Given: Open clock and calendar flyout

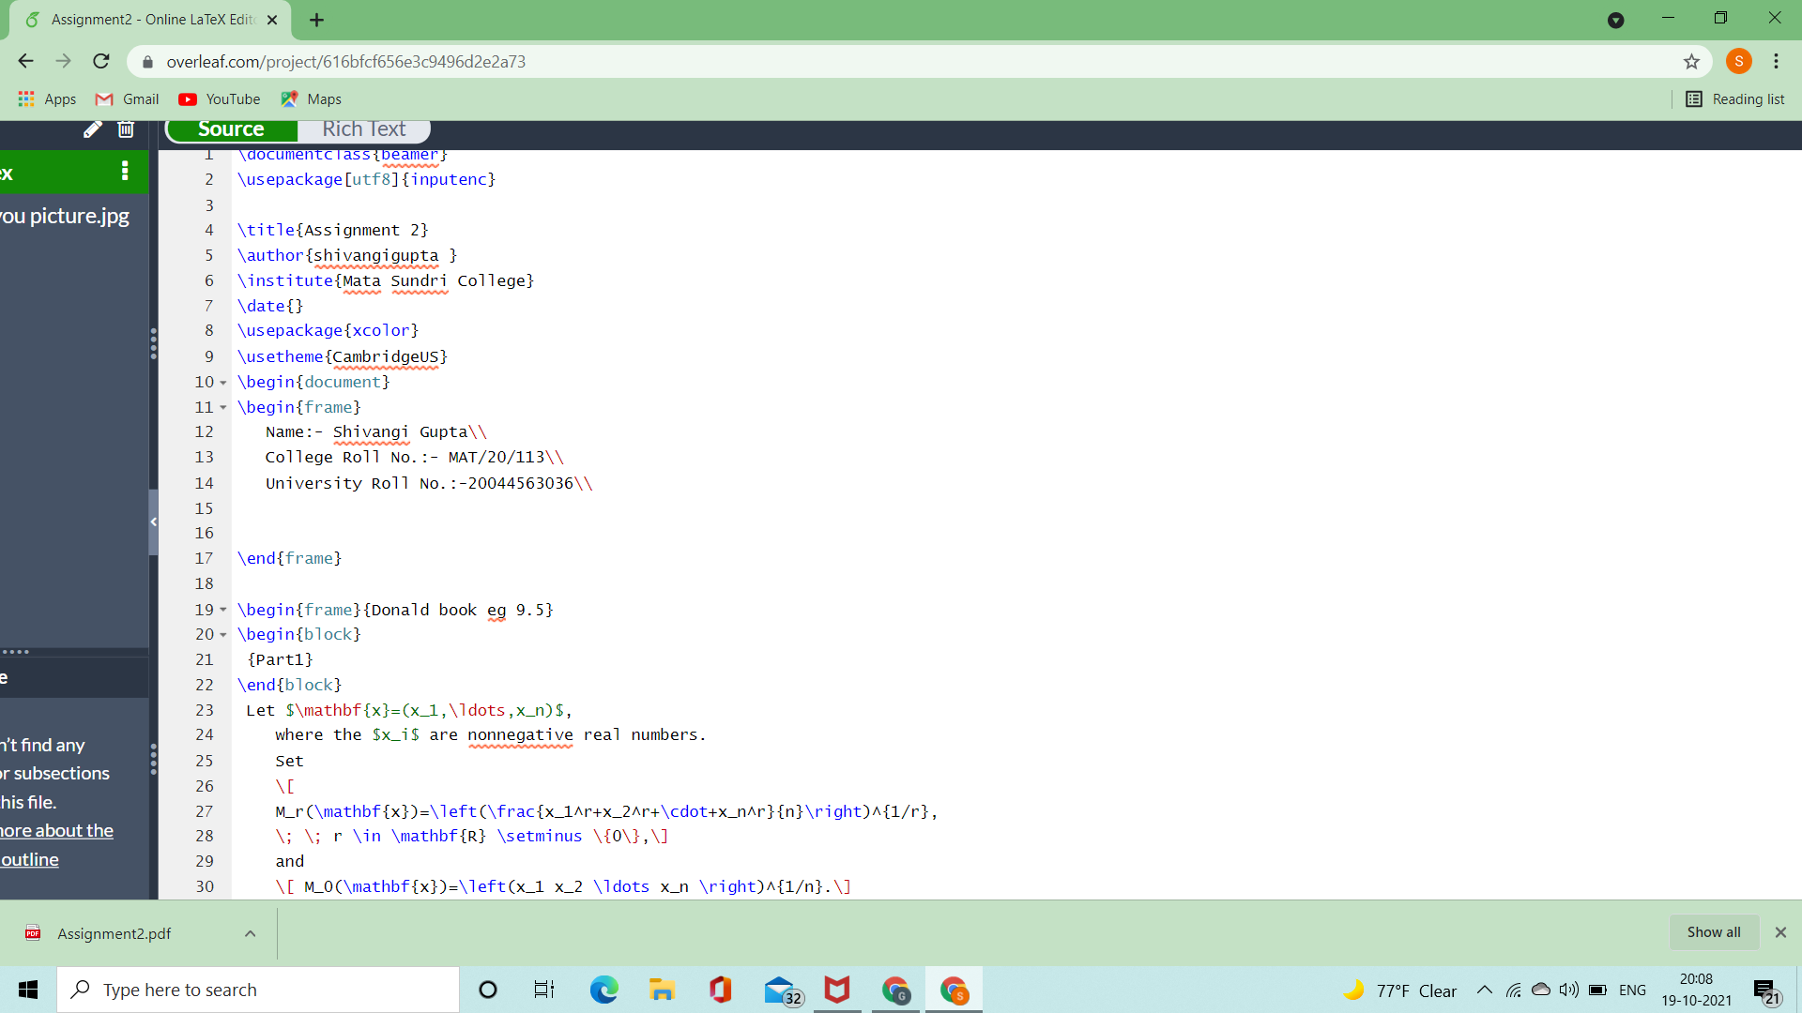Looking at the screenshot, I should 1696,990.
